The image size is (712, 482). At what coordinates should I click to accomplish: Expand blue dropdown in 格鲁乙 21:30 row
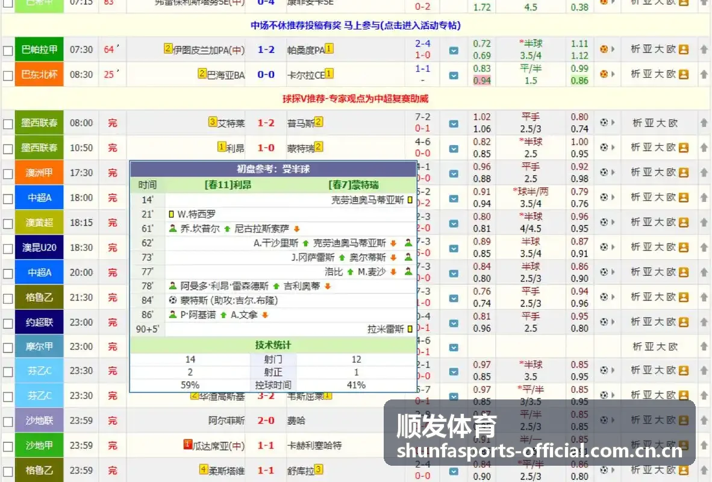(x=453, y=298)
